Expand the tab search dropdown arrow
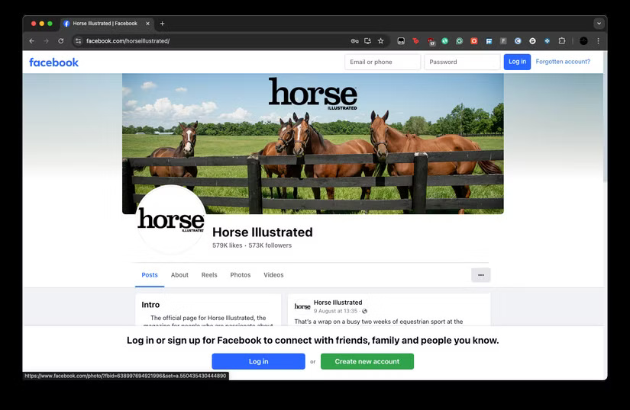 (x=599, y=24)
